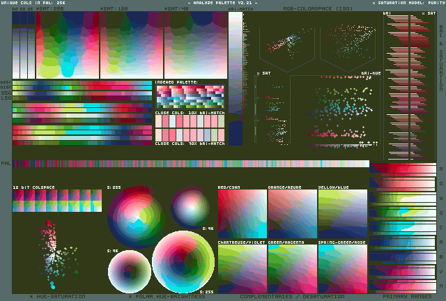
Task: Open the Spring-Green/Rose complementary square
Action: (343, 269)
